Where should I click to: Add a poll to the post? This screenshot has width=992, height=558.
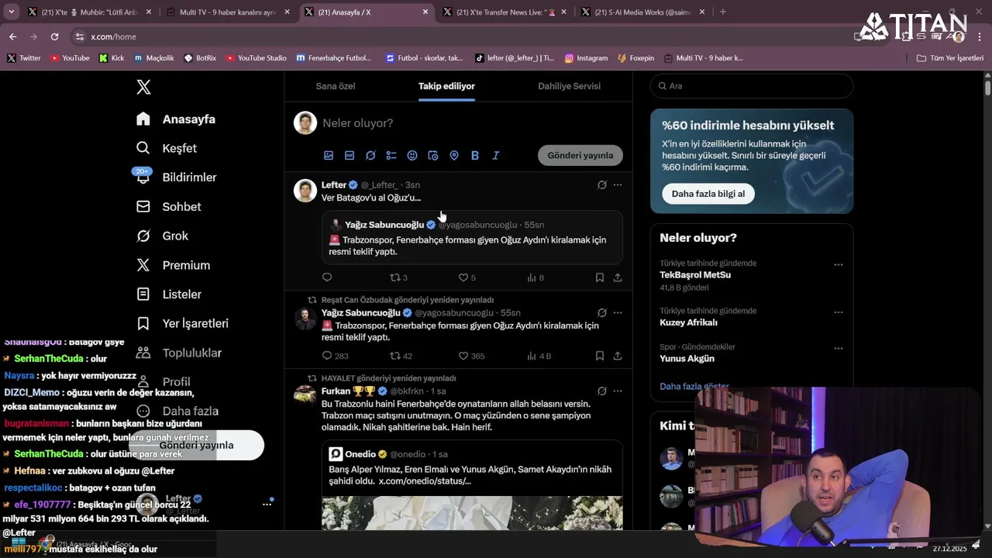391,156
